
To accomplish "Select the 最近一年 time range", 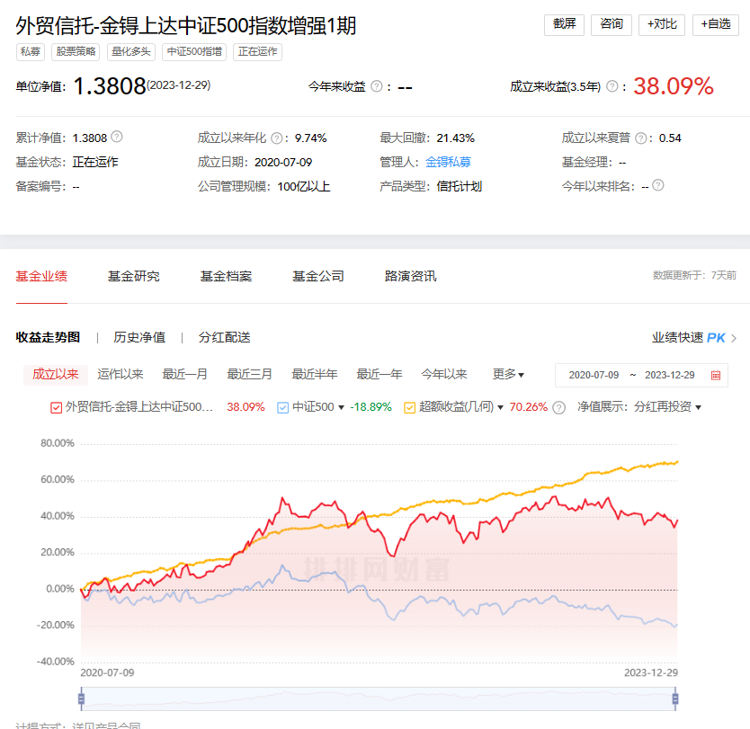I will (379, 374).
